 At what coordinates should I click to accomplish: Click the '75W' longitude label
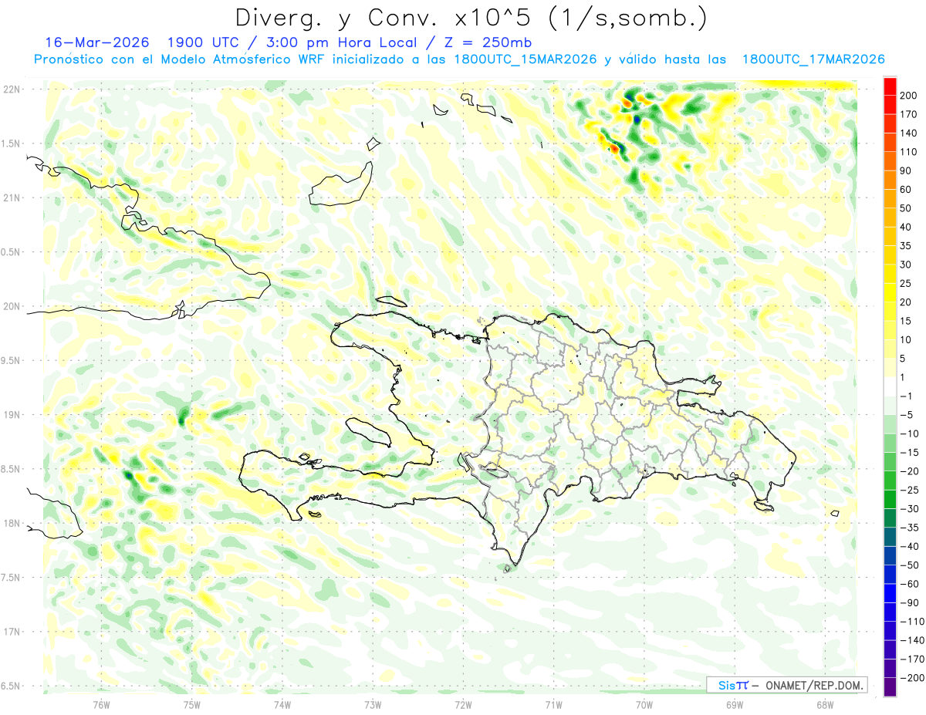tap(192, 703)
